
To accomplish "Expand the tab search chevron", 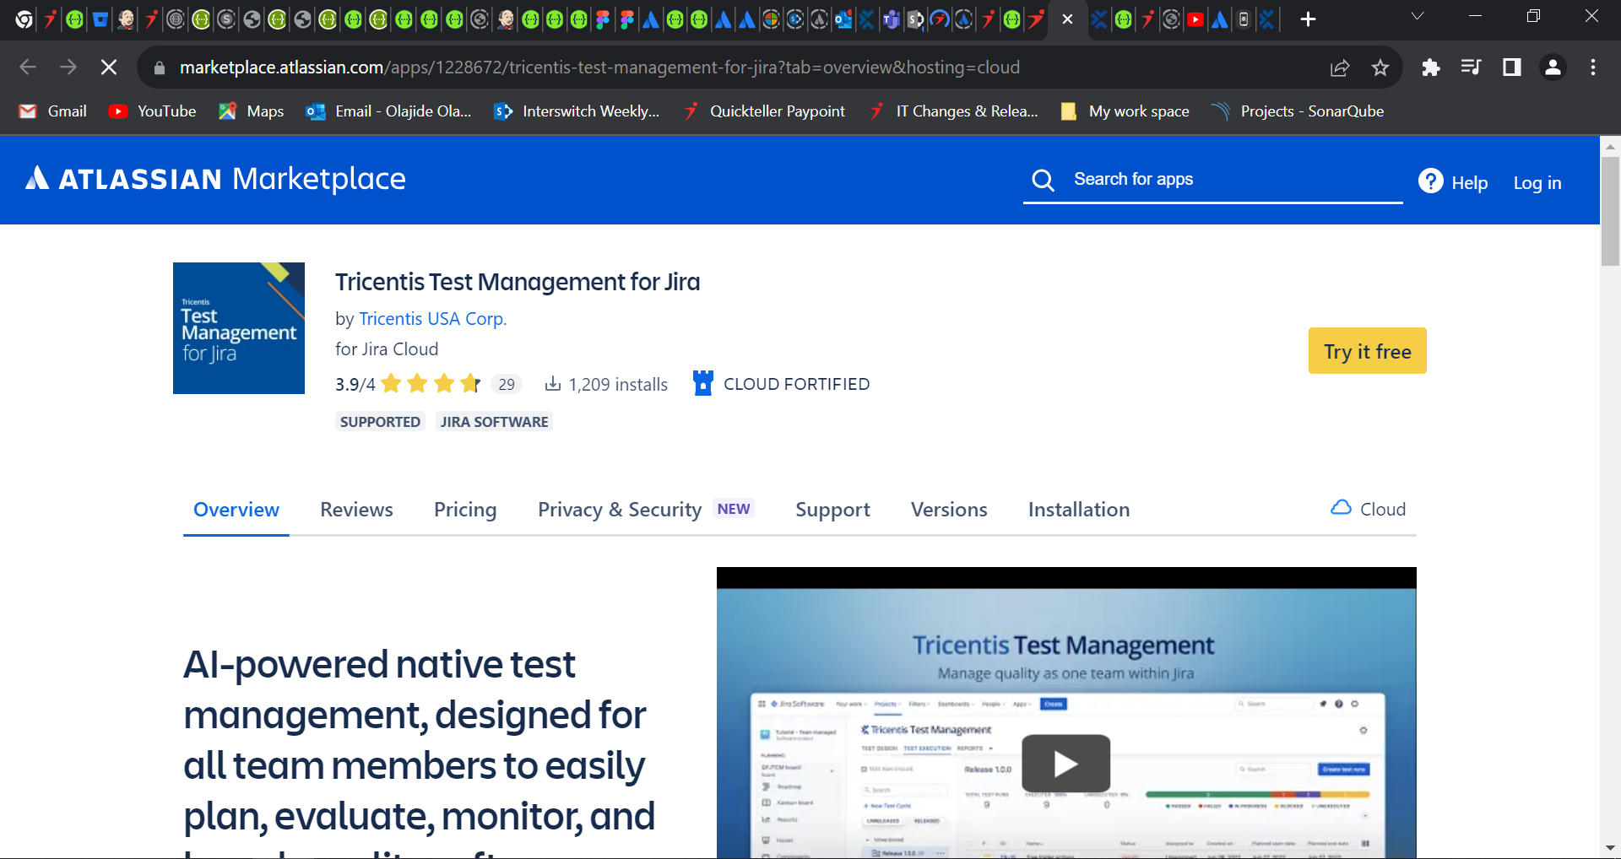I will click(1418, 17).
